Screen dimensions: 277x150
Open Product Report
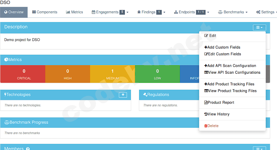pos(232,102)
